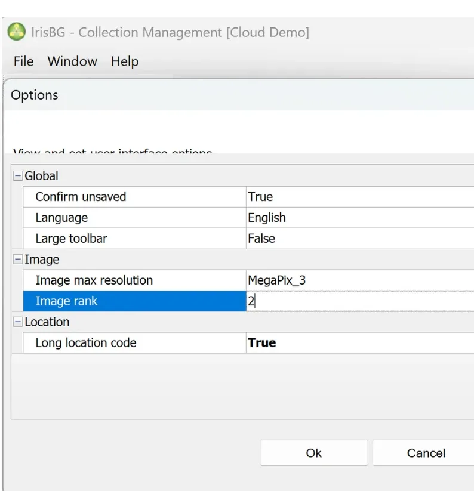
Task: Click the Global category heading text
Action: (41, 176)
